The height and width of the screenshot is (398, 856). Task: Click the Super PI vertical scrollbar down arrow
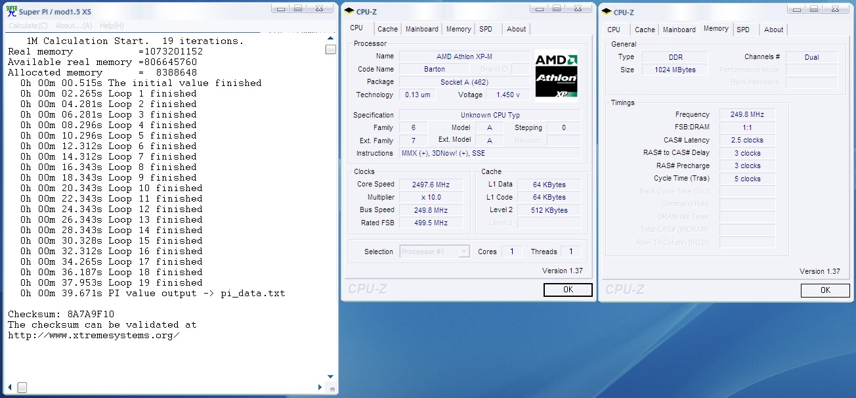[330, 376]
